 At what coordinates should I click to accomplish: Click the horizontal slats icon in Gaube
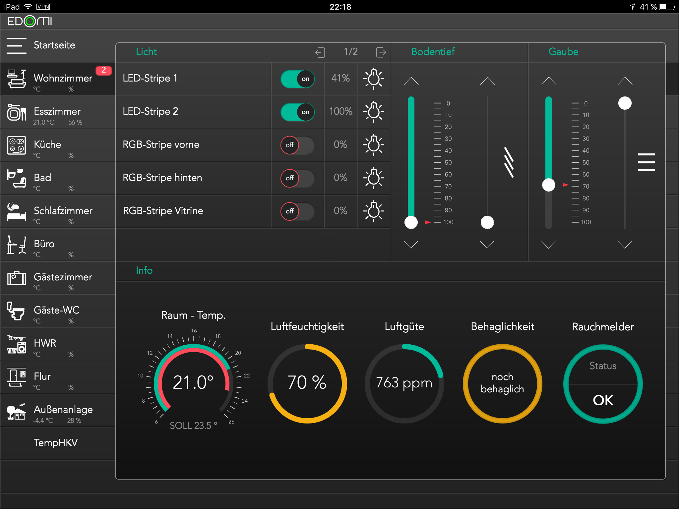pos(646,162)
